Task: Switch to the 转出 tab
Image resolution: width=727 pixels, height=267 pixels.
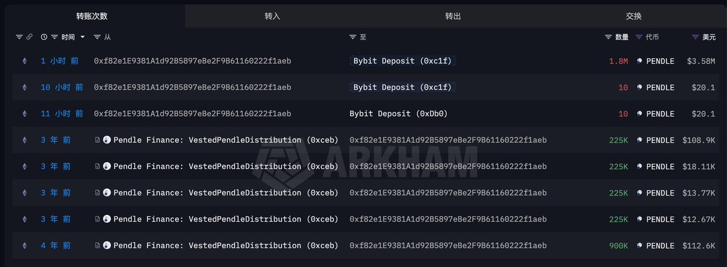Action: point(453,16)
